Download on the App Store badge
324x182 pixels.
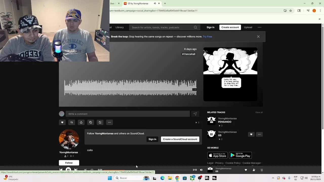point(217,155)
